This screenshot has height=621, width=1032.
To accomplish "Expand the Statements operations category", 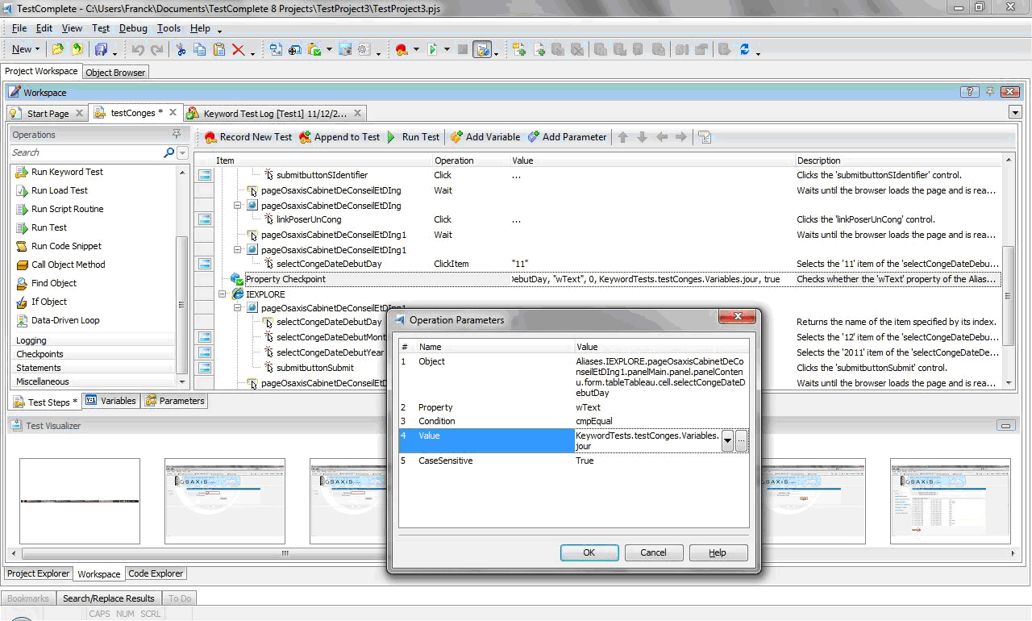I will pos(92,368).
